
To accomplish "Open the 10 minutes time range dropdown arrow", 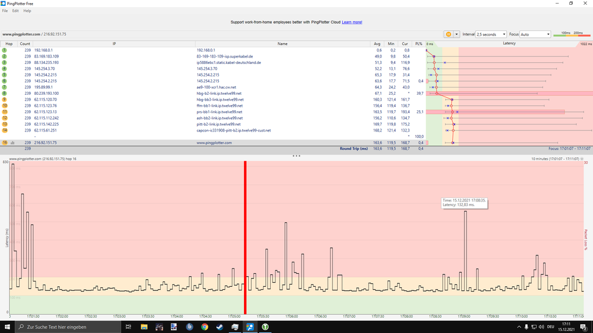I will coord(582,159).
